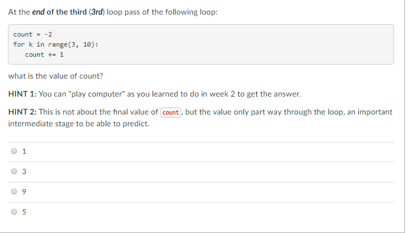Click the italic "3rd" in parentheses

coord(96,12)
